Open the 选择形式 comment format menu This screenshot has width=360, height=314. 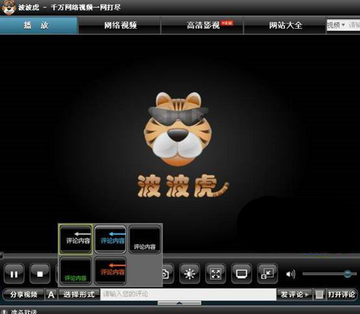click(79, 294)
